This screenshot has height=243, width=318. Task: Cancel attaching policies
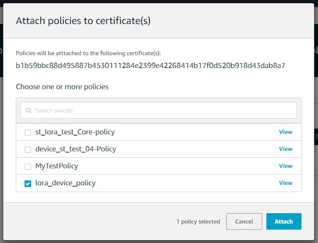[244, 222]
